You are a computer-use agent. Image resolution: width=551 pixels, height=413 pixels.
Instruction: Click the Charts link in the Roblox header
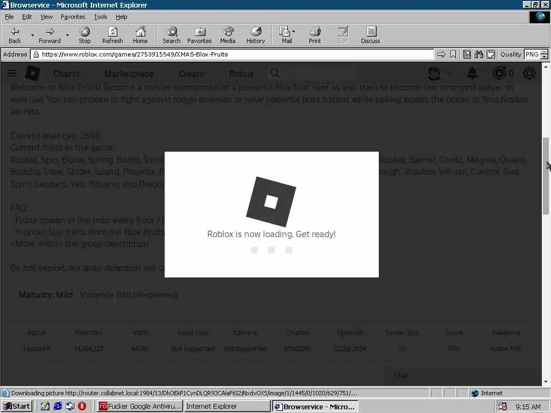pyautogui.click(x=66, y=74)
